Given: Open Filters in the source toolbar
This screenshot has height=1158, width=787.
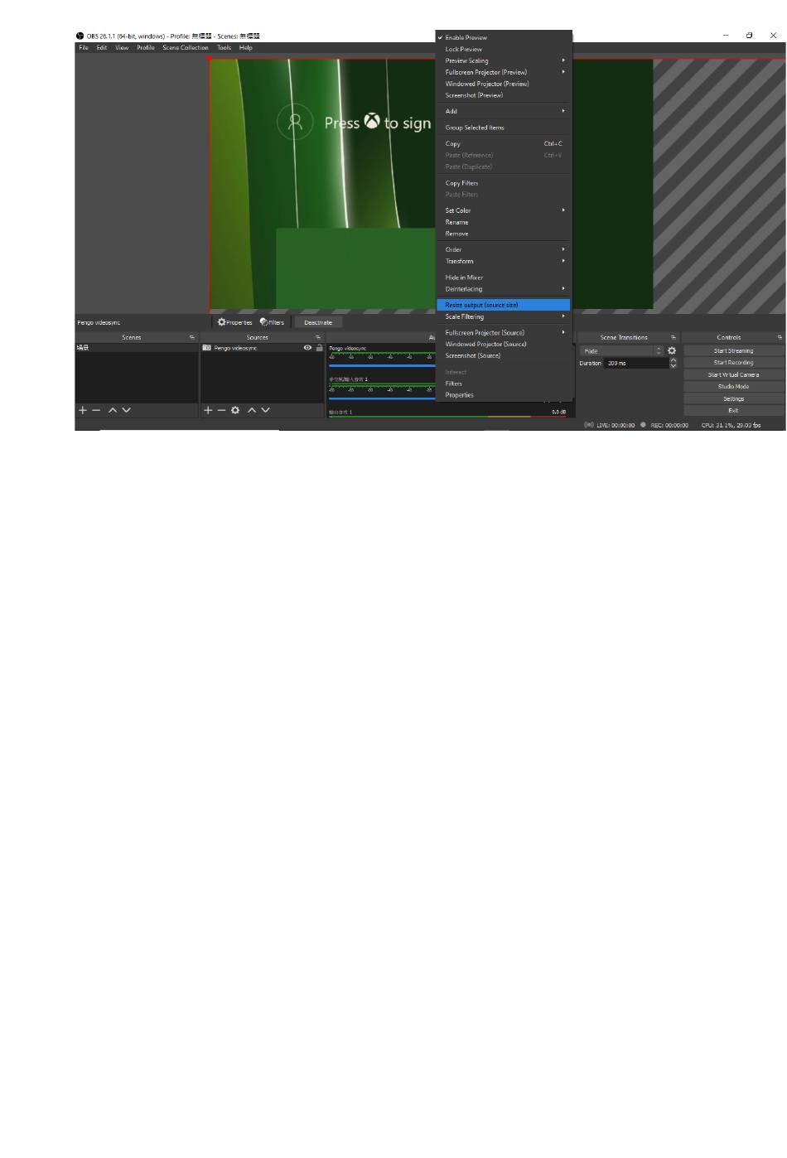Looking at the screenshot, I should coord(272,322).
